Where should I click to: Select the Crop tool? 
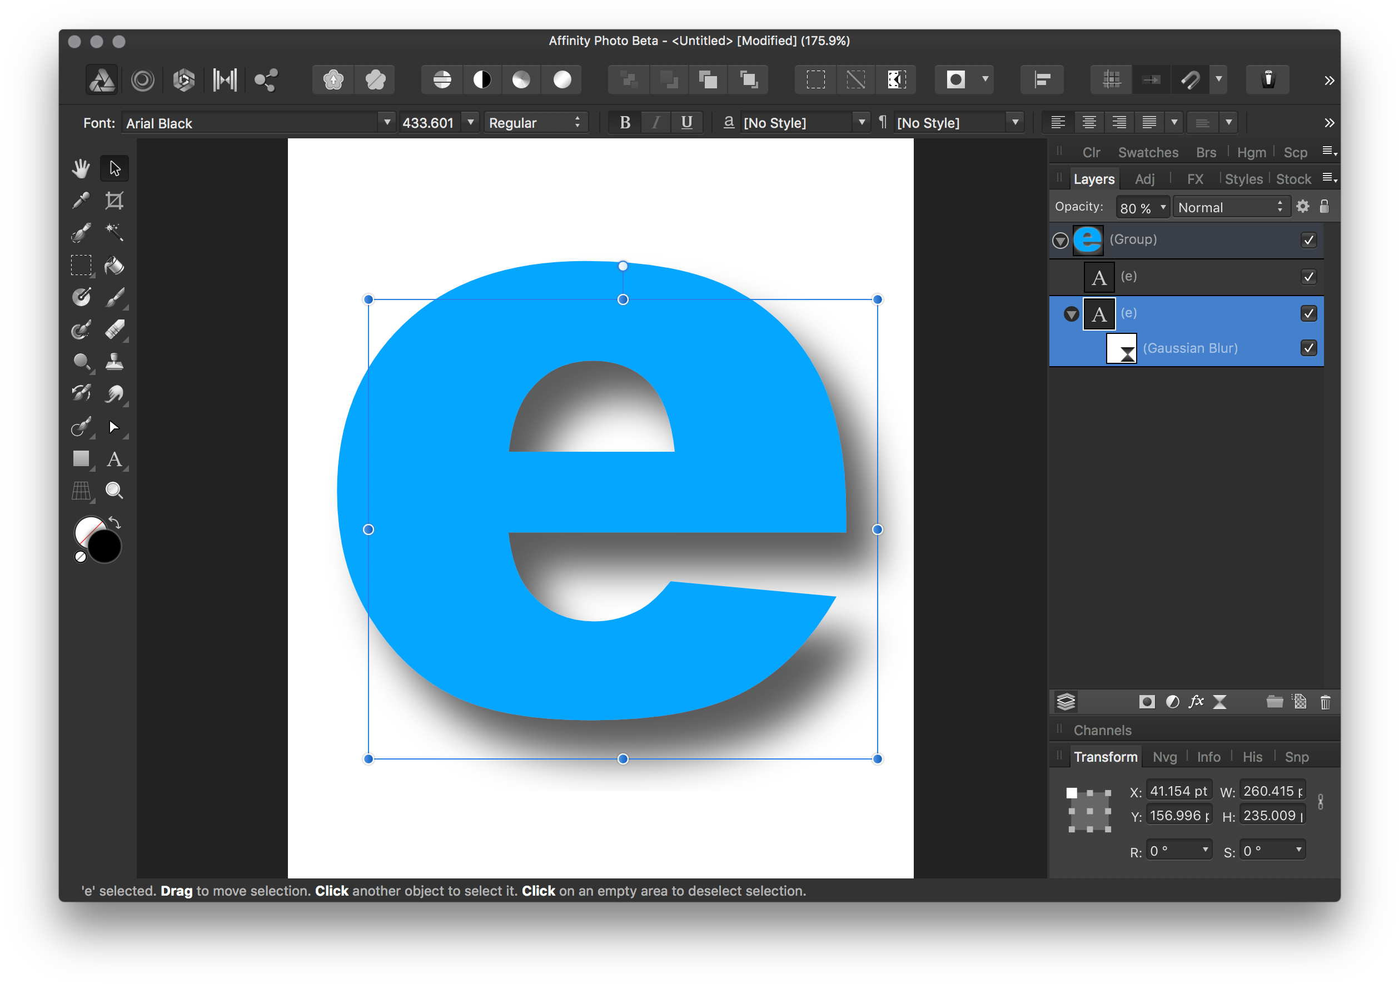(x=114, y=201)
